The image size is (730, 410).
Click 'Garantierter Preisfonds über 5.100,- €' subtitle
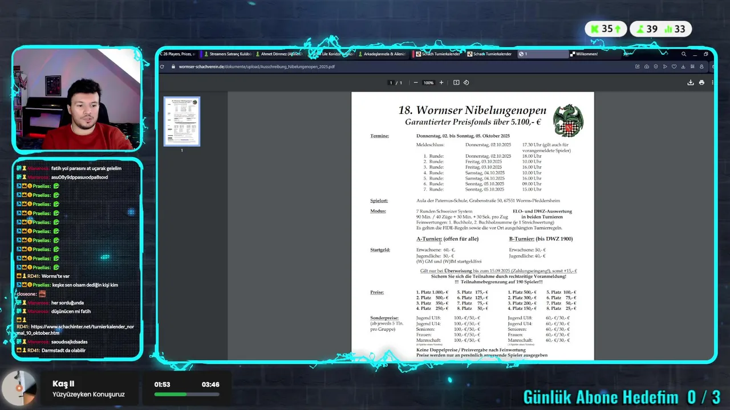(473, 122)
